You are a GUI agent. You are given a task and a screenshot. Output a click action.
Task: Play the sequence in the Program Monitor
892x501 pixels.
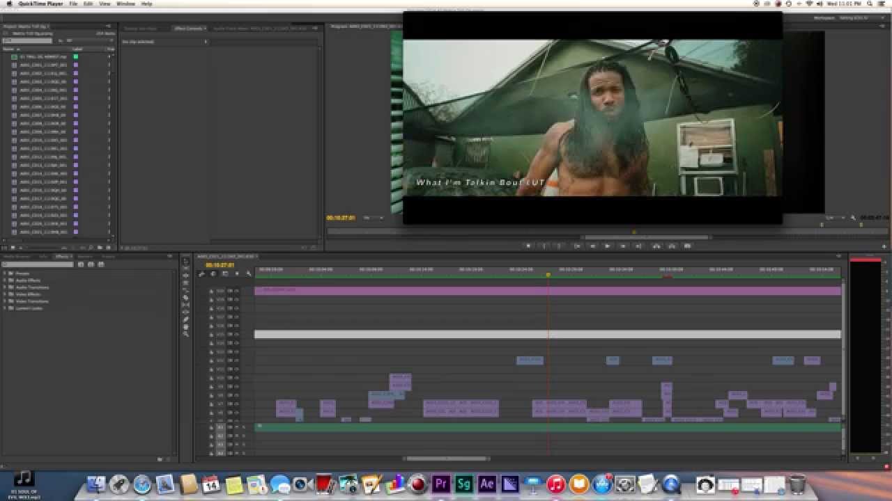608,246
